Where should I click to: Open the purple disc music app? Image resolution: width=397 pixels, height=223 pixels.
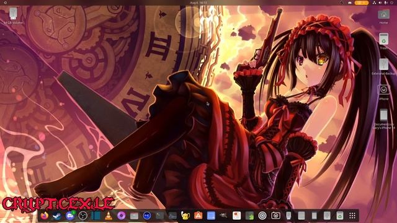point(122,216)
